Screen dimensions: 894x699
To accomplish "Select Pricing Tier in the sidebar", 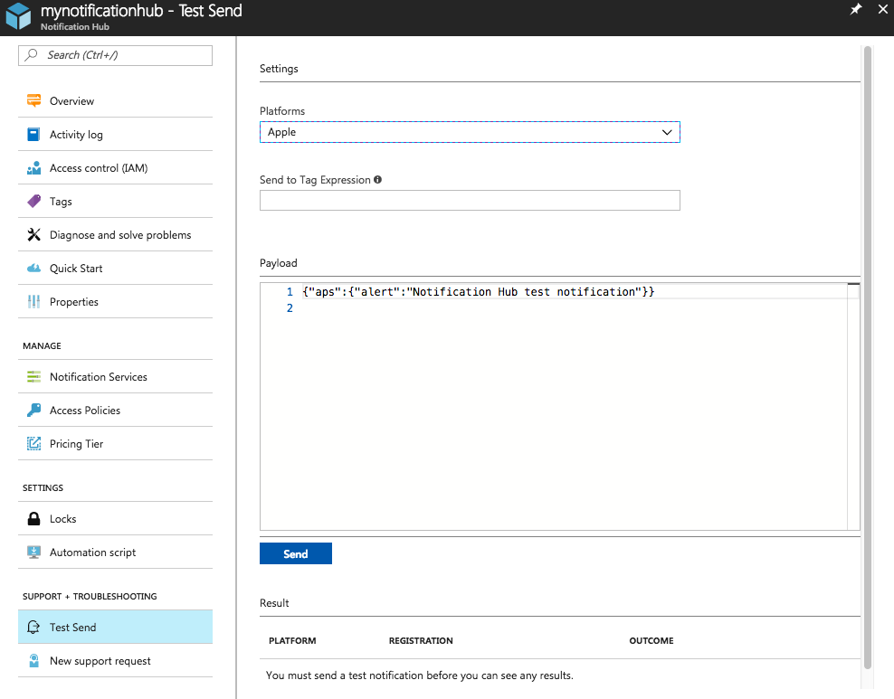I will [76, 444].
